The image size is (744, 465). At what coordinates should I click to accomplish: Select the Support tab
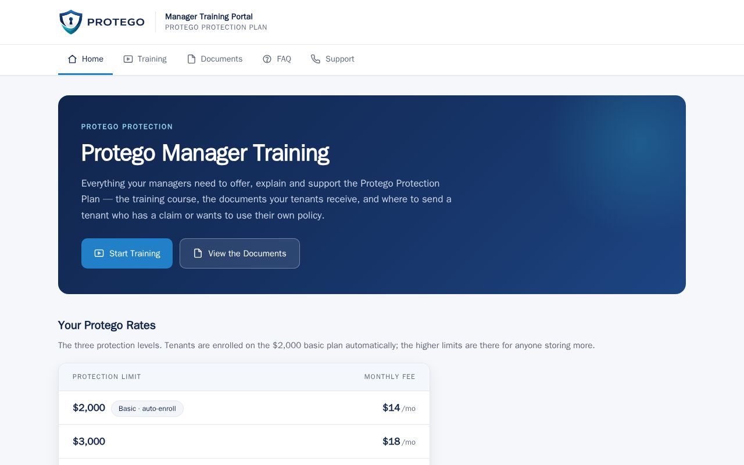(x=332, y=59)
